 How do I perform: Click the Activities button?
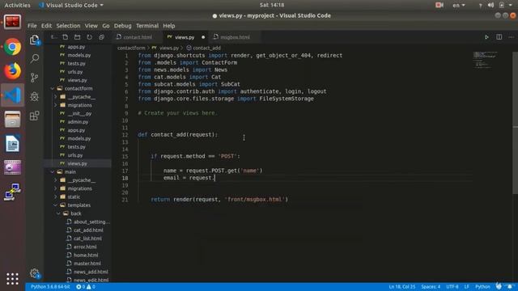pos(17,6)
